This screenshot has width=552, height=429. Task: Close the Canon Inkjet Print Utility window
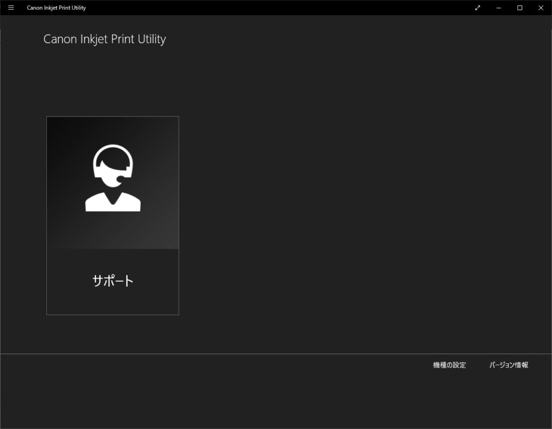coord(541,8)
